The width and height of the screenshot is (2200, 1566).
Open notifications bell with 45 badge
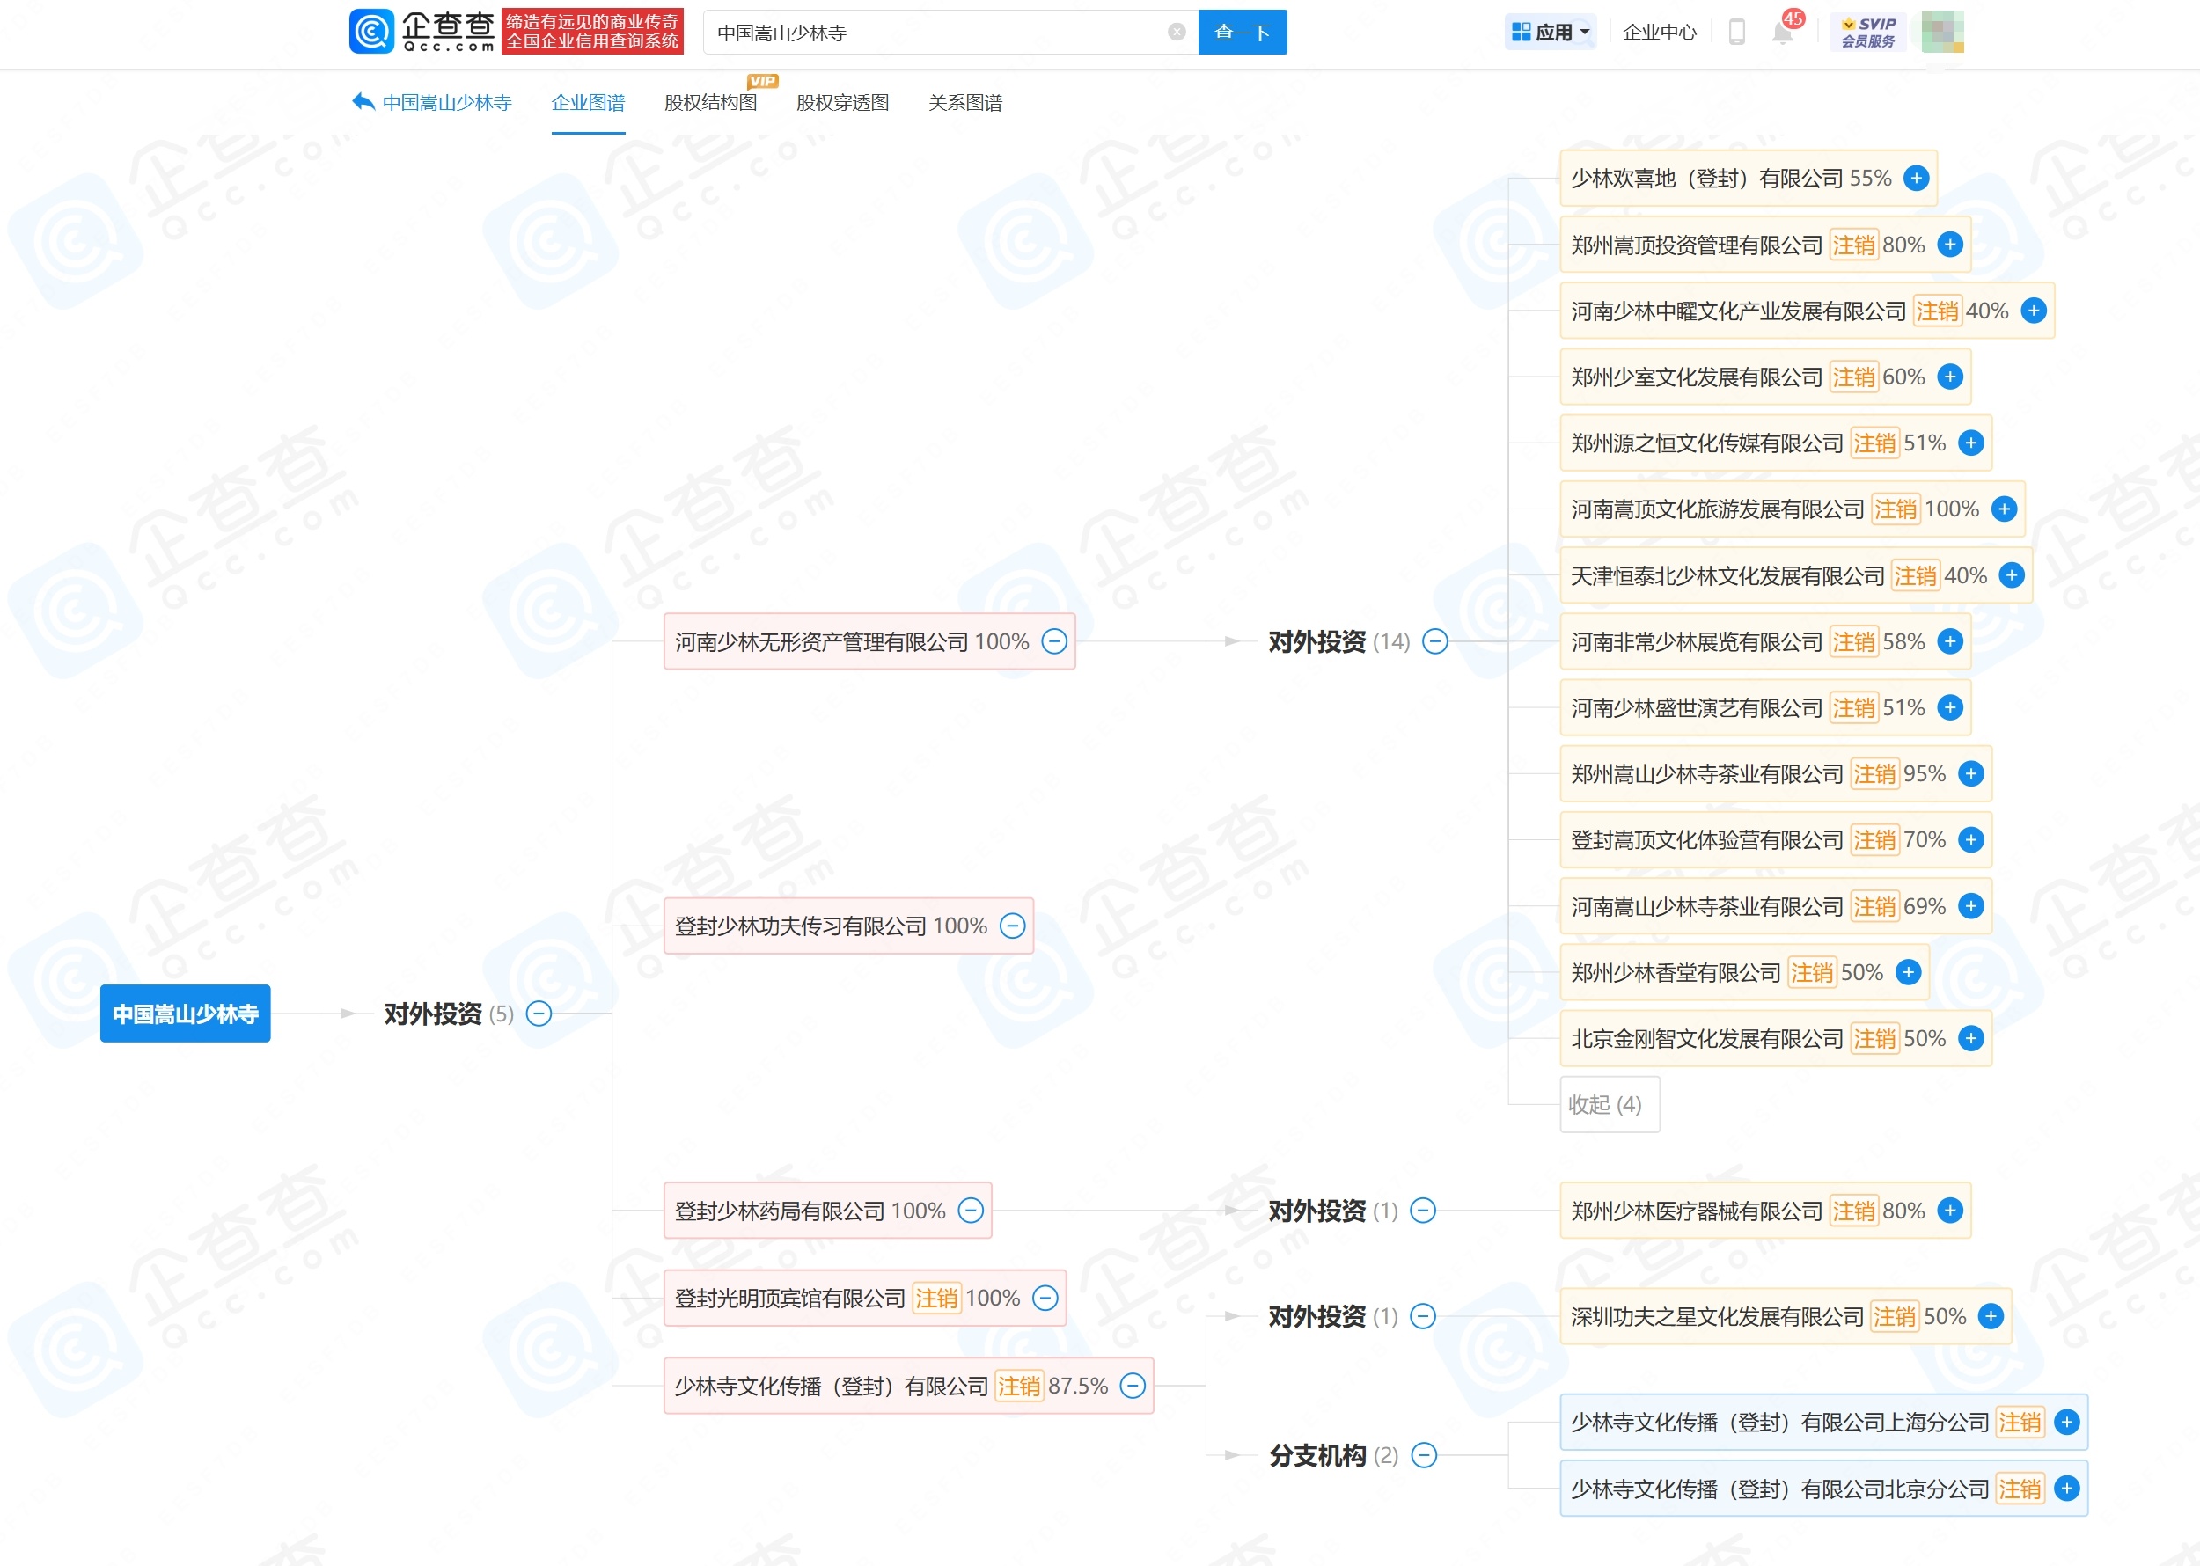[1782, 32]
